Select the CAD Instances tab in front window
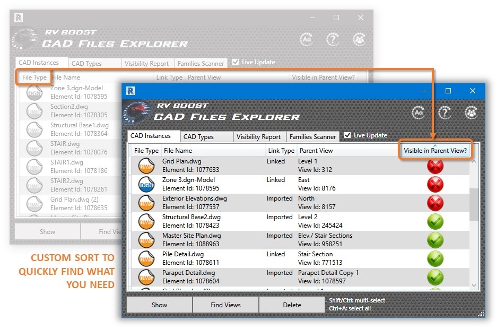The height and width of the screenshot is (329, 496). (x=154, y=136)
